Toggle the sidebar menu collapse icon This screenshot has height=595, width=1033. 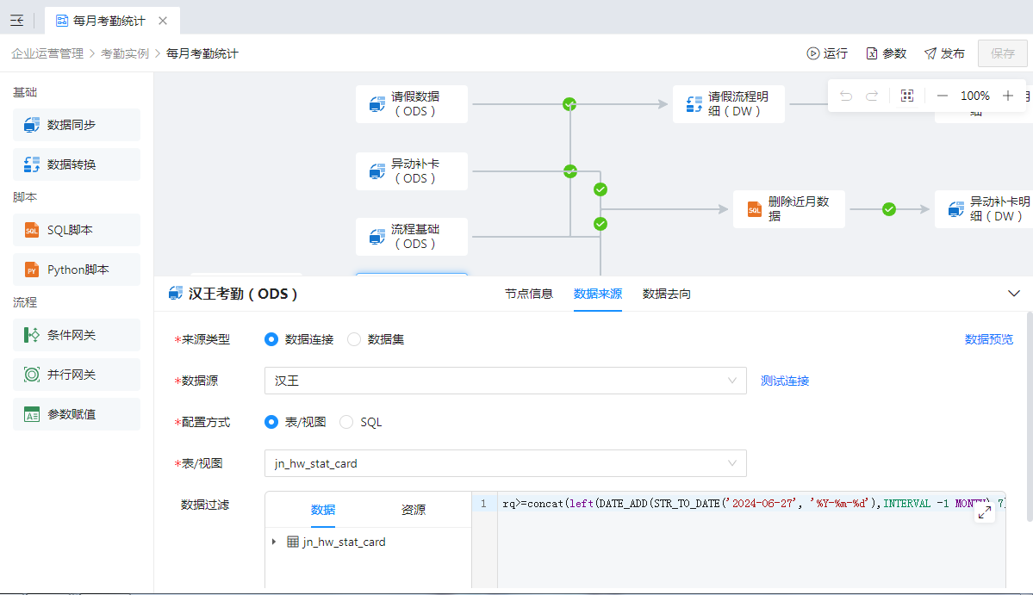(16, 20)
